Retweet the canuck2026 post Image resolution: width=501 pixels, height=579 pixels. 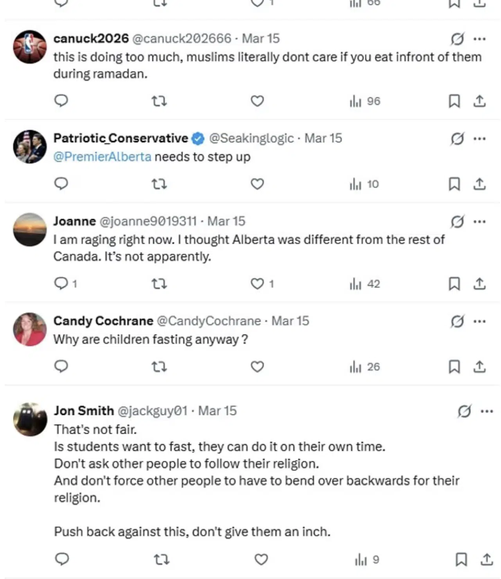pos(159,101)
